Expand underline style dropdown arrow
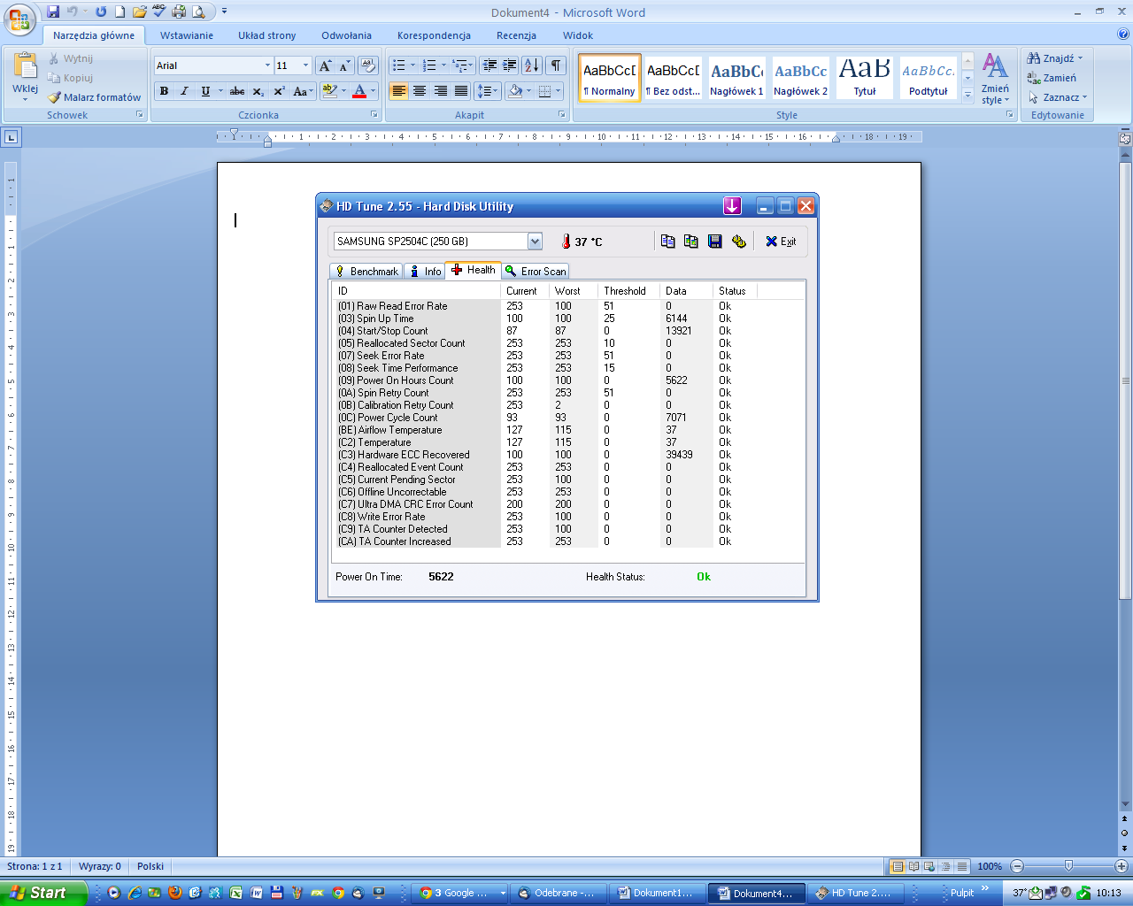This screenshot has width=1133, height=906. coord(220,91)
